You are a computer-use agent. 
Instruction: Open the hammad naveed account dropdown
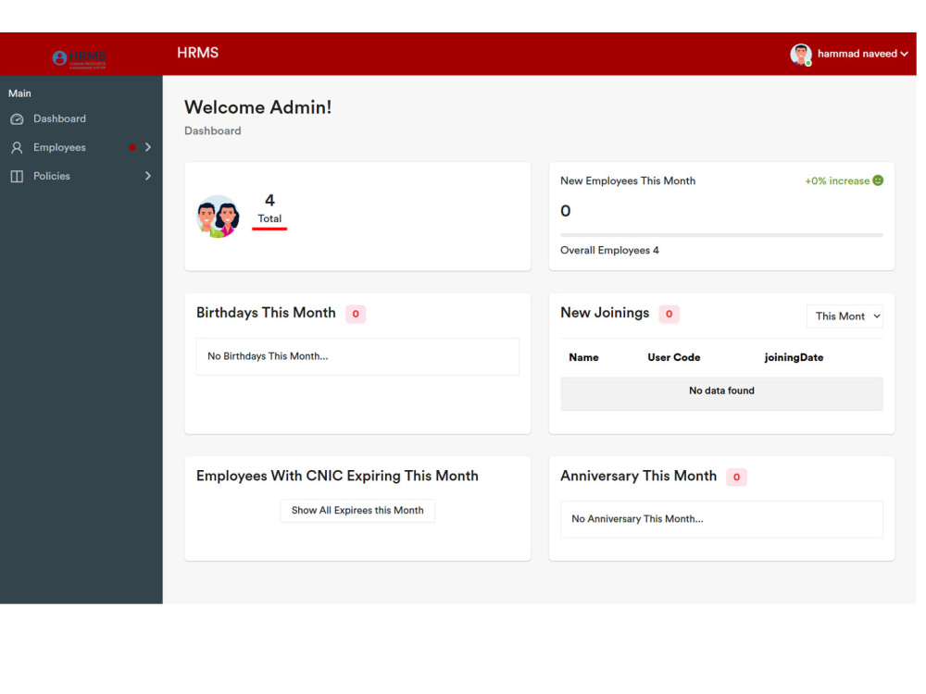[862, 54]
